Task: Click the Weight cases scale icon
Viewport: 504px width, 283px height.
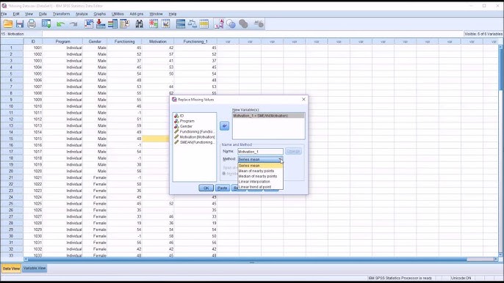Action: [x=192, y=23]
